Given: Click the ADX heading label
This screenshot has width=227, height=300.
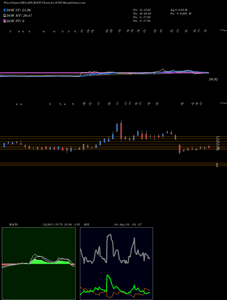Looking at the screenshot, I should tap(86, 225).
